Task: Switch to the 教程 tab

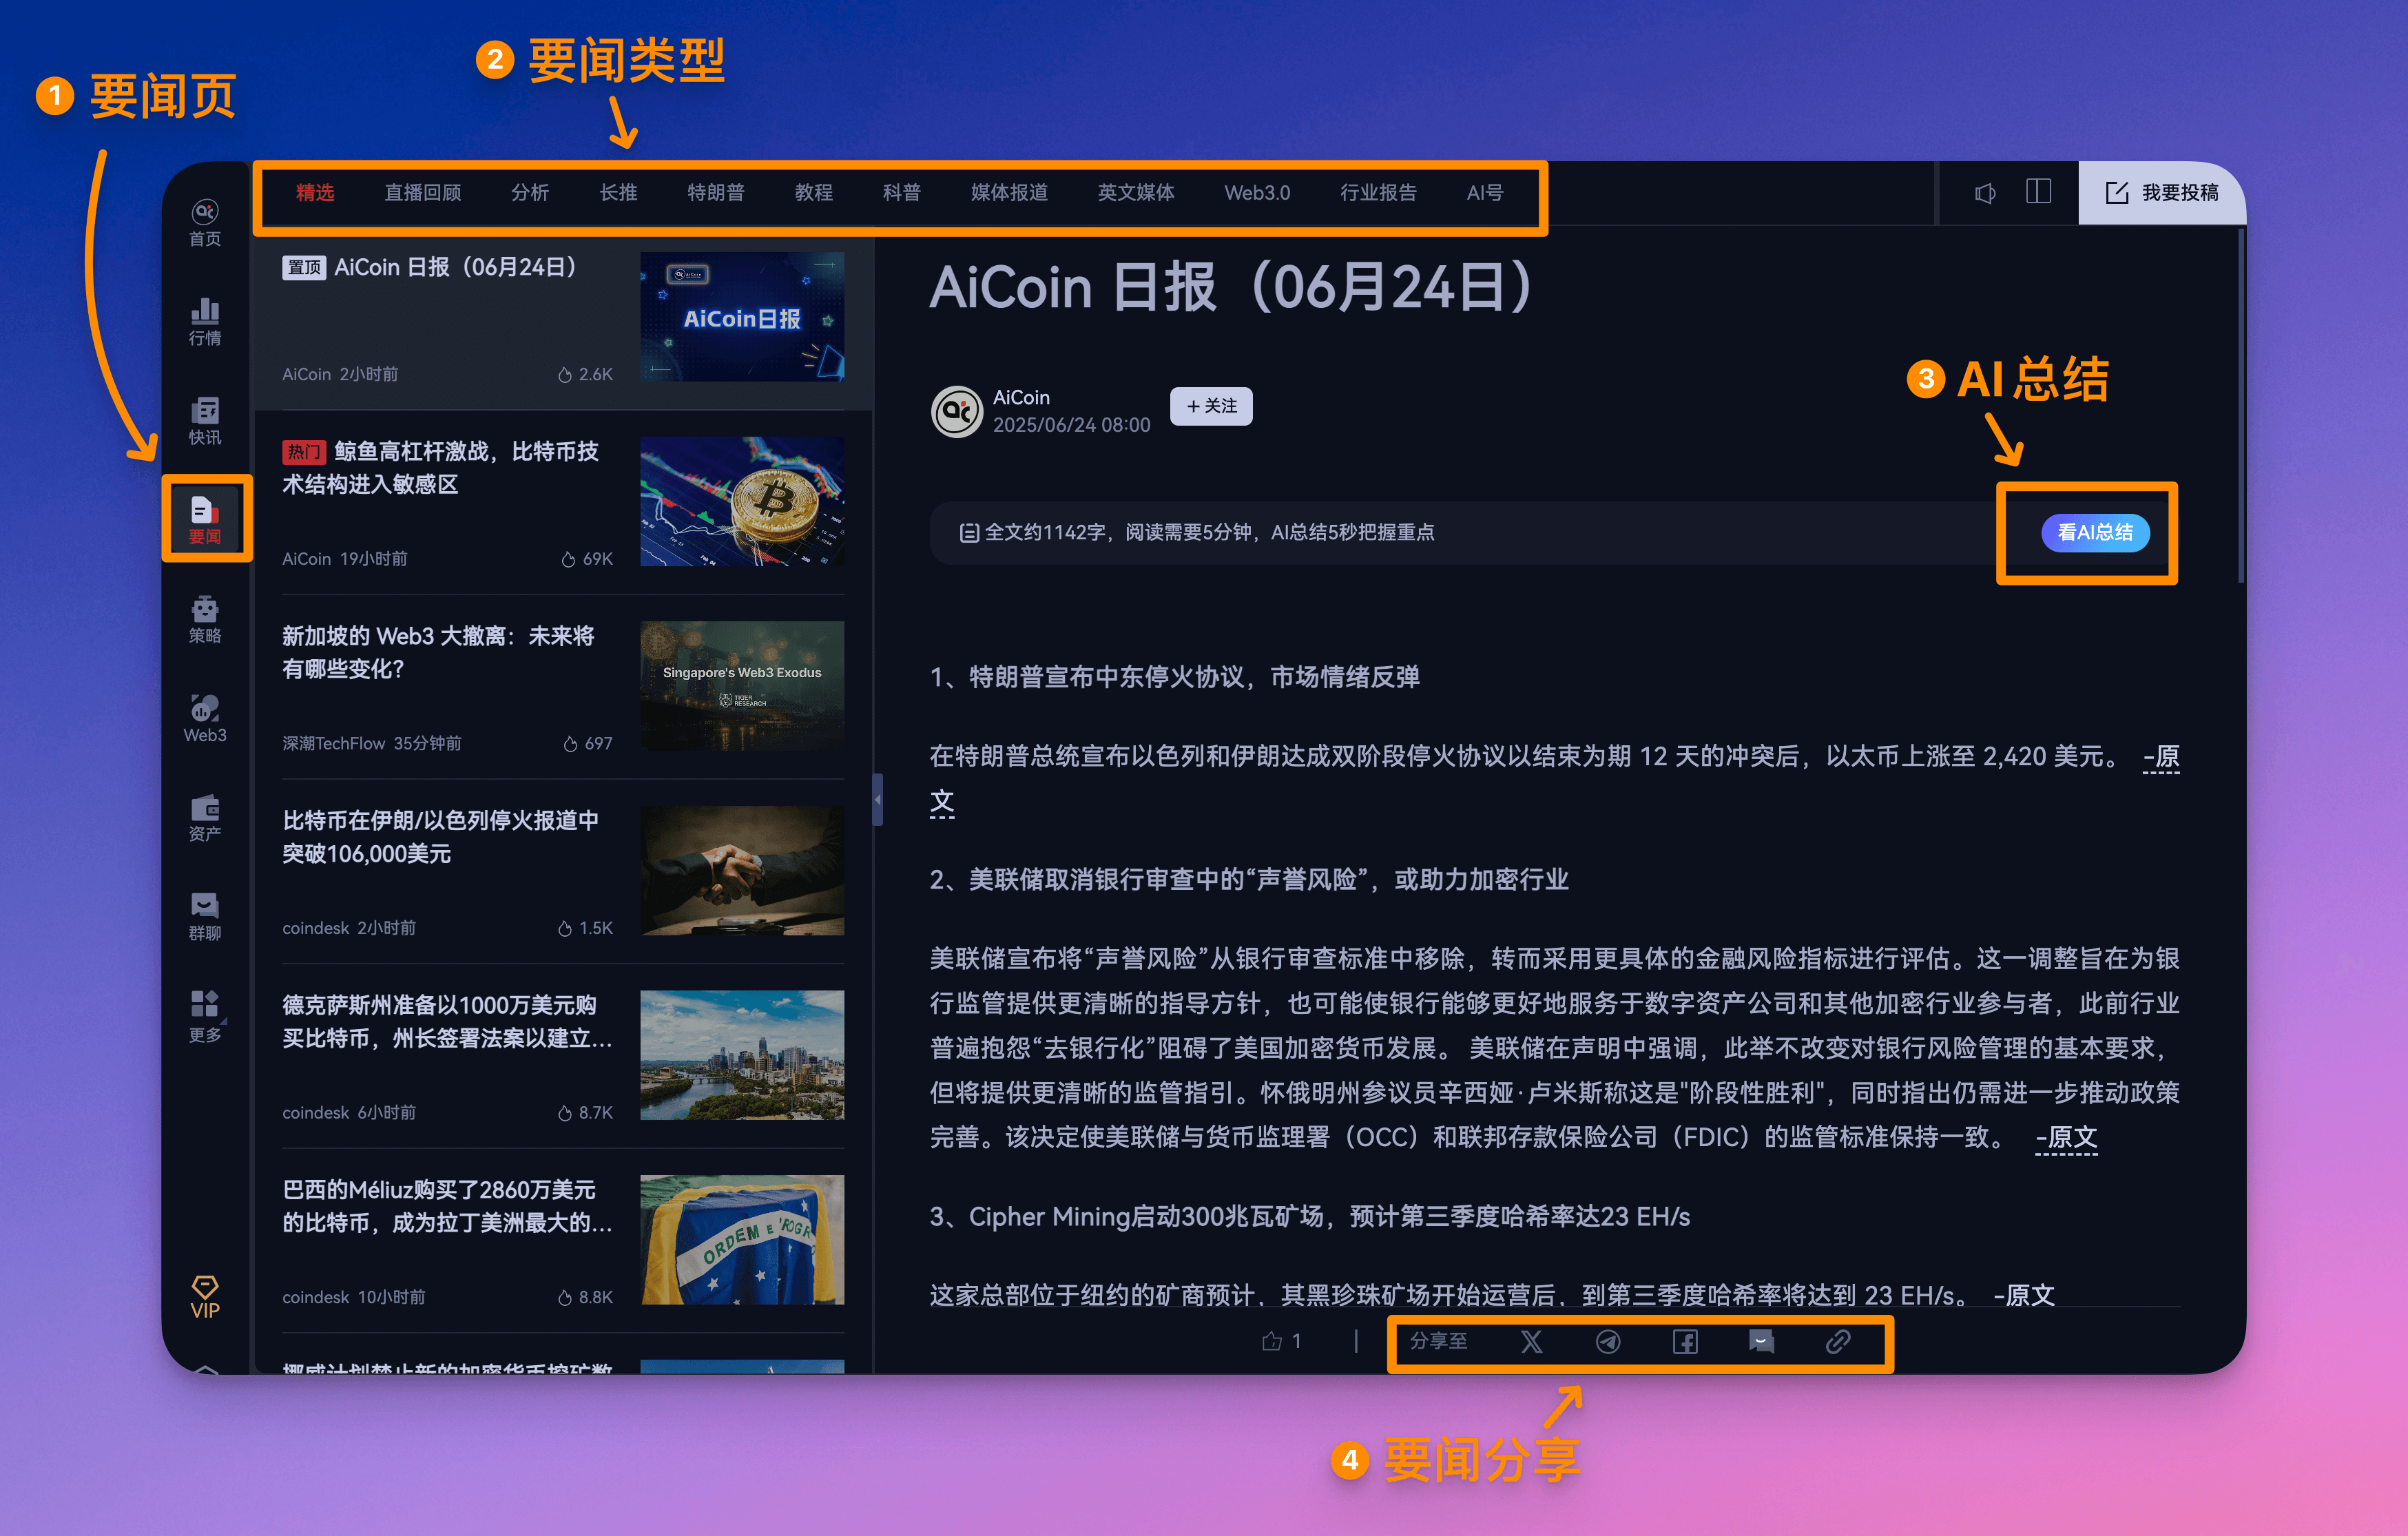Action: point(814,193)
